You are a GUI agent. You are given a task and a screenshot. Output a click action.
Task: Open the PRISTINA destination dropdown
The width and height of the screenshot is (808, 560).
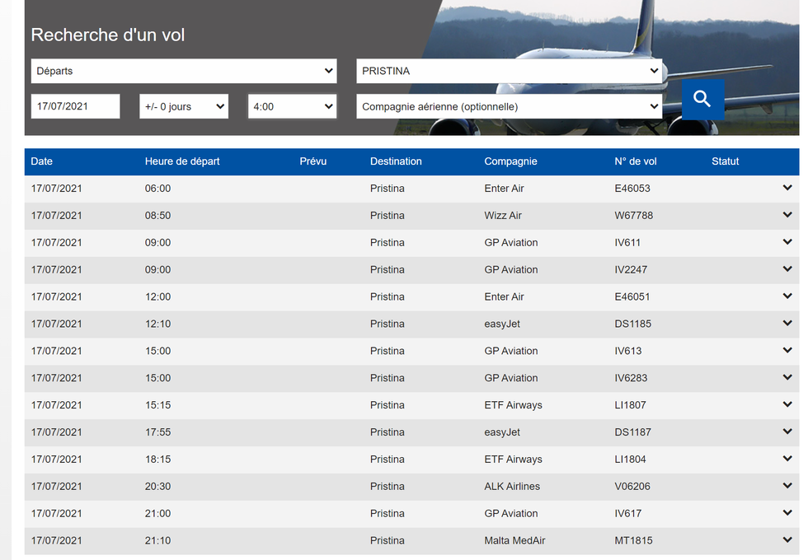click(510, 71)
